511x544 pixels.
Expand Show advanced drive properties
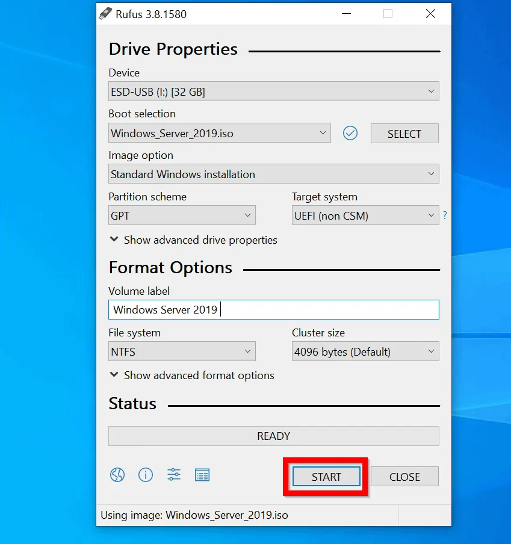pyautogui.click(x=193, y=240)
